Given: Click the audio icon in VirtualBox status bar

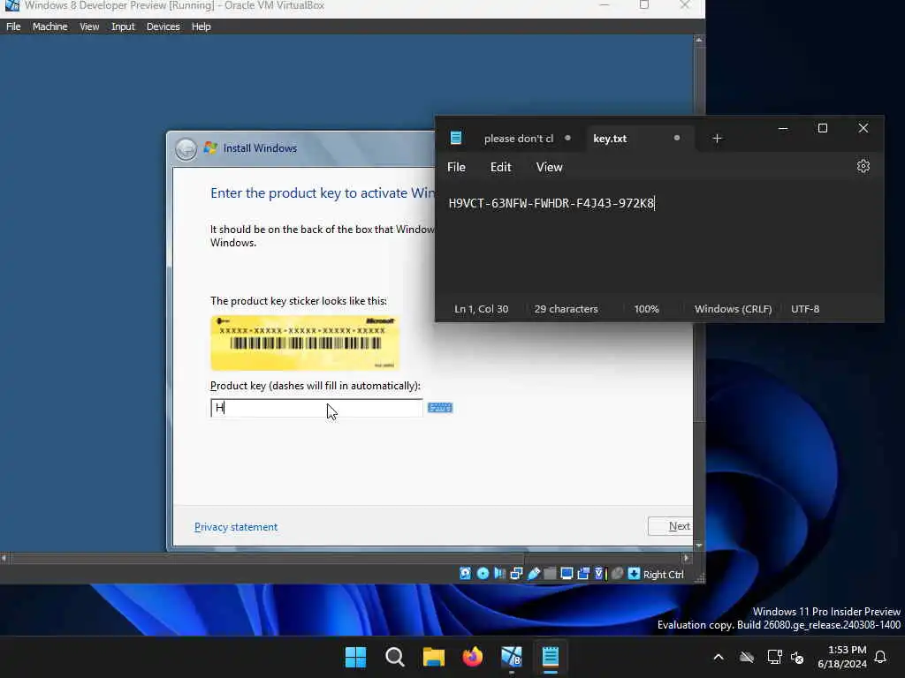Looking at the screenshot, I should (x=500, y=574).
